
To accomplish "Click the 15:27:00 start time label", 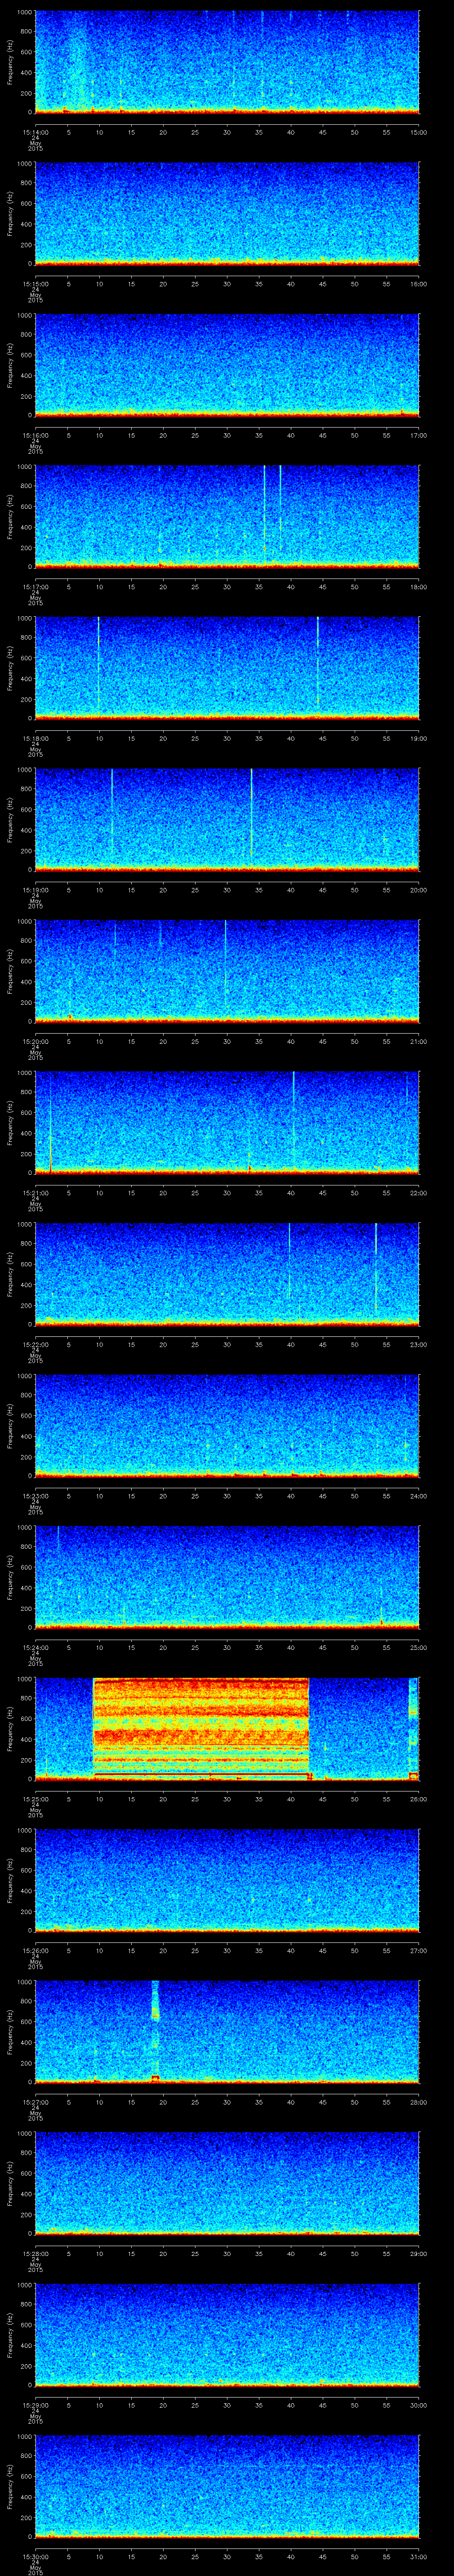I will coord(35,2102).
